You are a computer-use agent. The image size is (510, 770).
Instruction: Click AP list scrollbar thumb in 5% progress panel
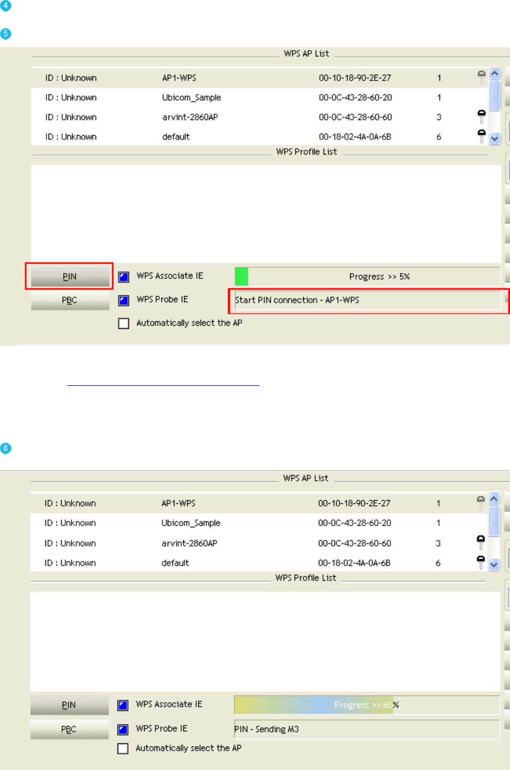(x=495, y=96)
